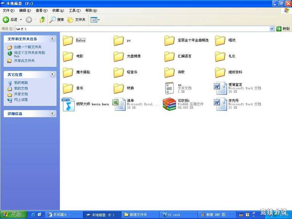Select the 石权杨1 WinRAR archive icon

pyautogui.click(x=169, y=104)
